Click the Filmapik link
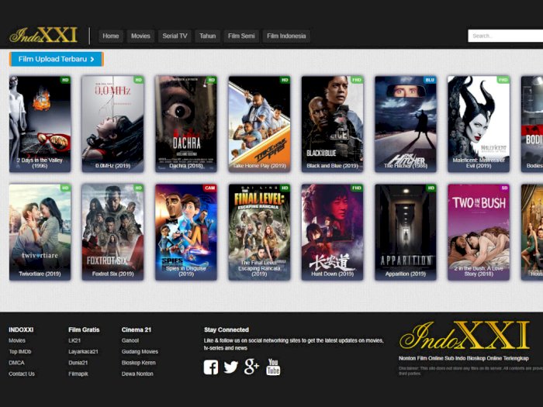 [78, 374]
